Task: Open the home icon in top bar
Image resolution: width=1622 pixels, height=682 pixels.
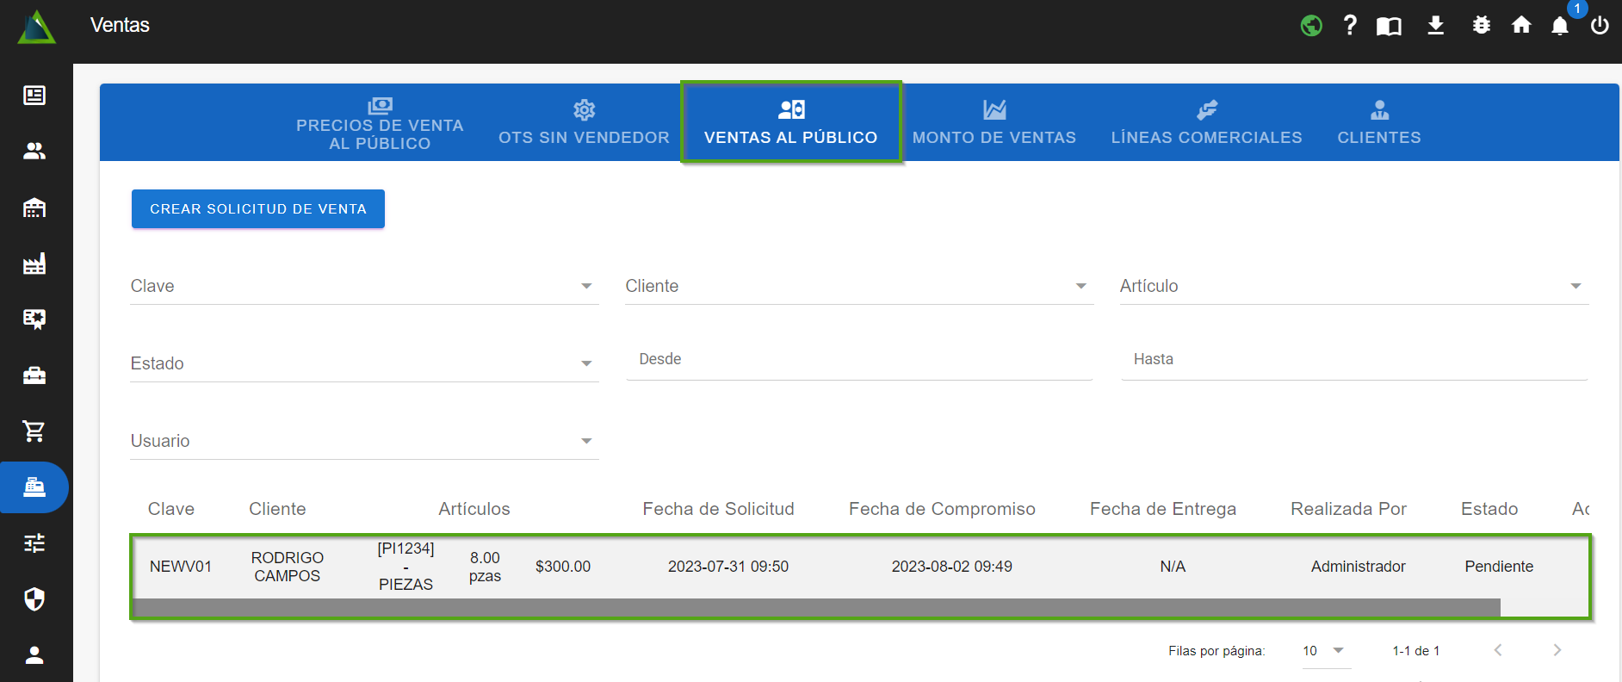Action: [x=1521, y=25]
